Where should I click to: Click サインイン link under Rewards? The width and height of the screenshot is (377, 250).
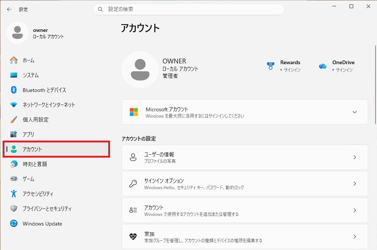click(x=292, y=70)
